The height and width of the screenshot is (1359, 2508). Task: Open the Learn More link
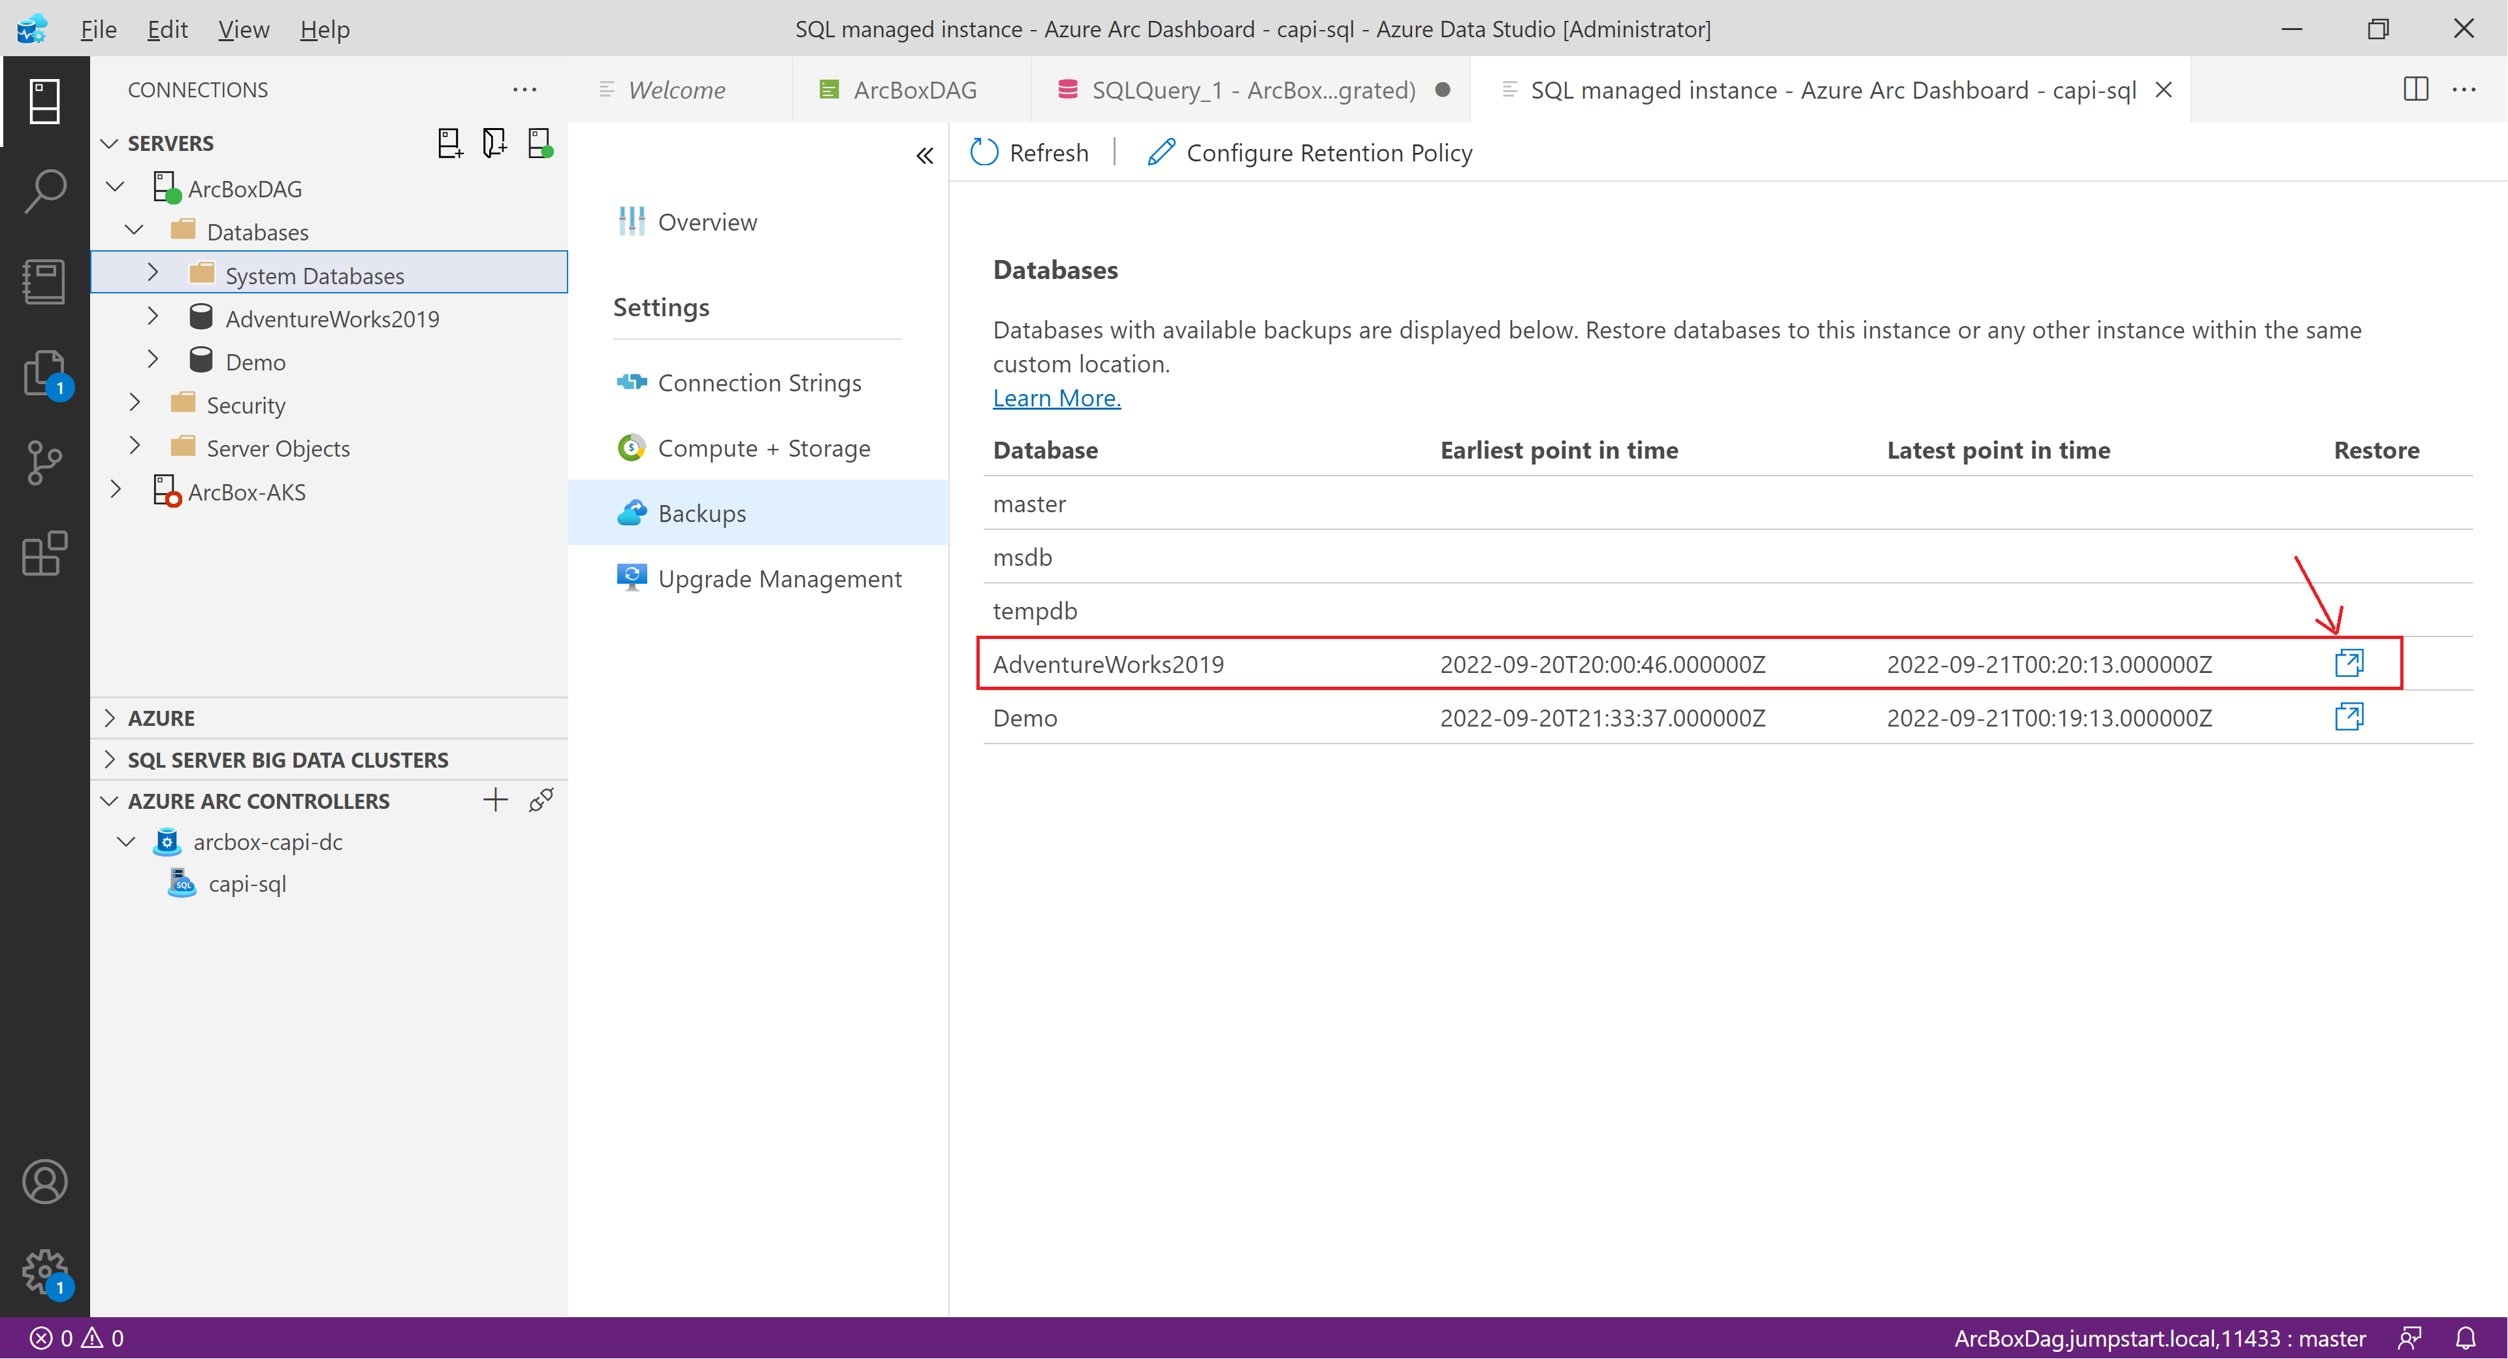click(x=1056, y=399)
